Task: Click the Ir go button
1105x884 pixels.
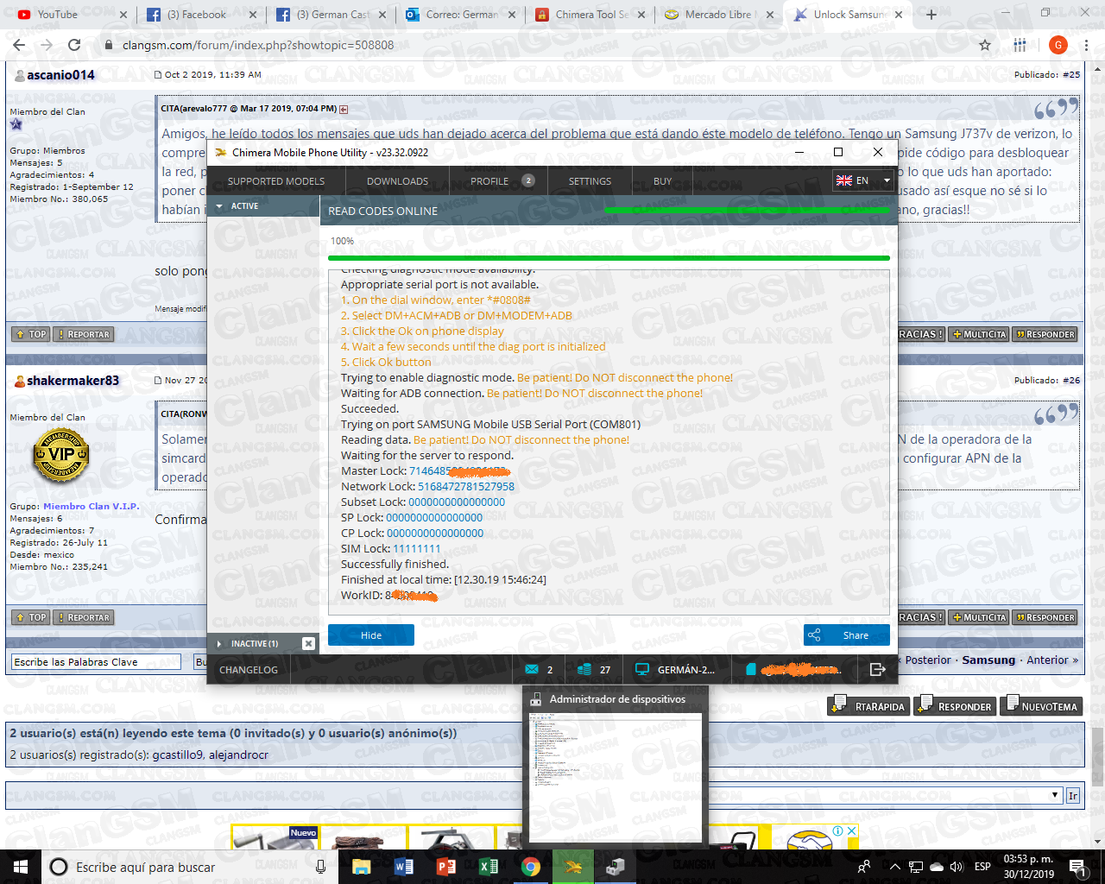Action: [1072, 795]
